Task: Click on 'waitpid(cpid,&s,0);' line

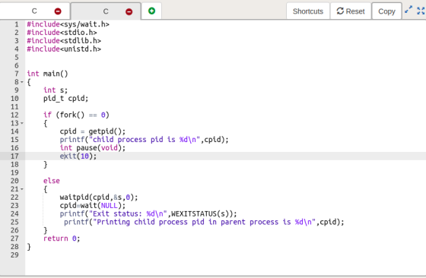Action: [x=99, y=197]
